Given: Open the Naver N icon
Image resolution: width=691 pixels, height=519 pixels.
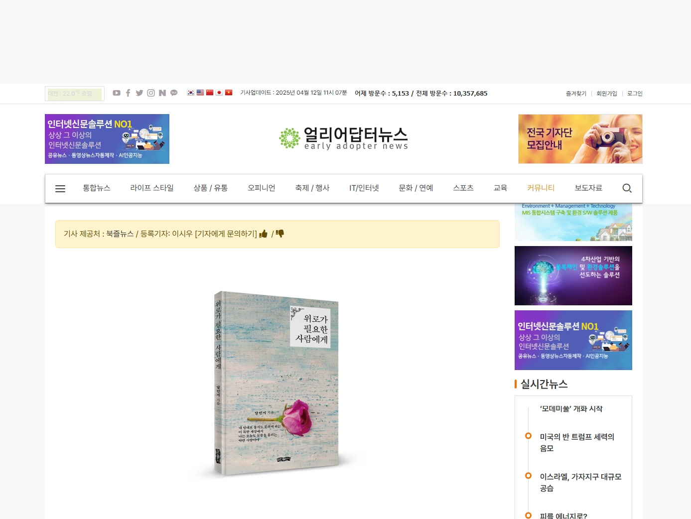Looking at the screenshot, I should click(162, 93).
